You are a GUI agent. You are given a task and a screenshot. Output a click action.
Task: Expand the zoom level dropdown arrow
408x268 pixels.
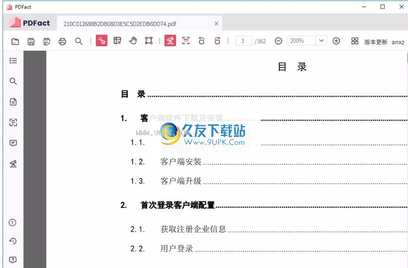[x=321, y=41]
